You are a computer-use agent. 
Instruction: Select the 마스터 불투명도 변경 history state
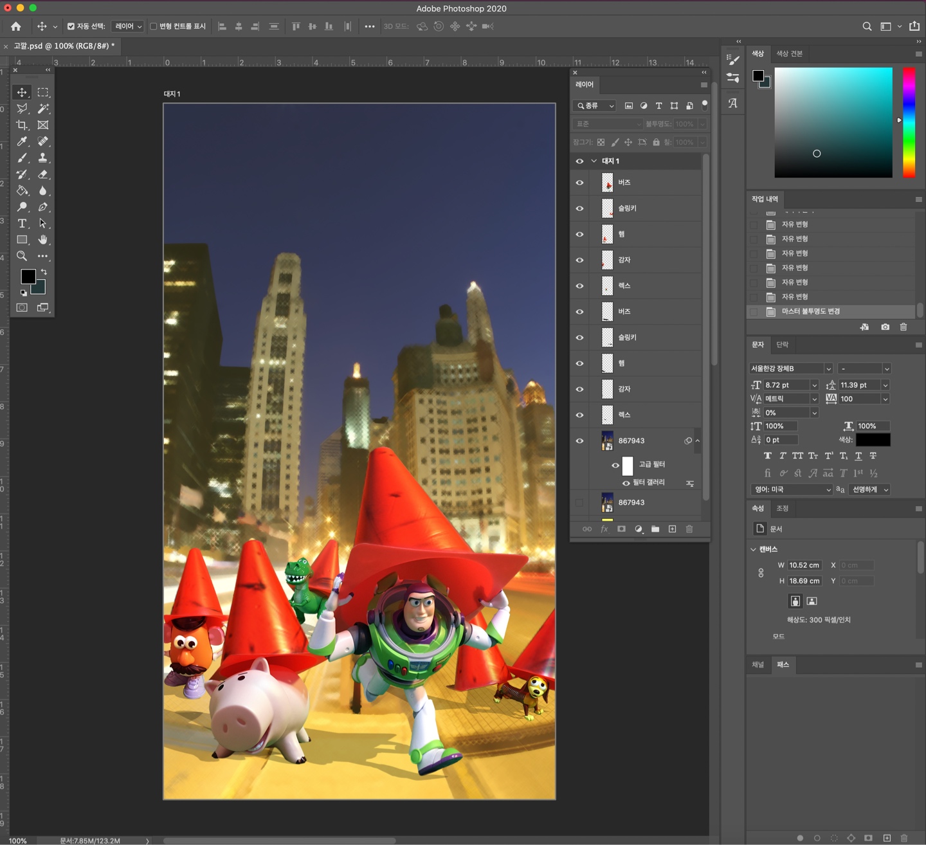tap(832, 312)
